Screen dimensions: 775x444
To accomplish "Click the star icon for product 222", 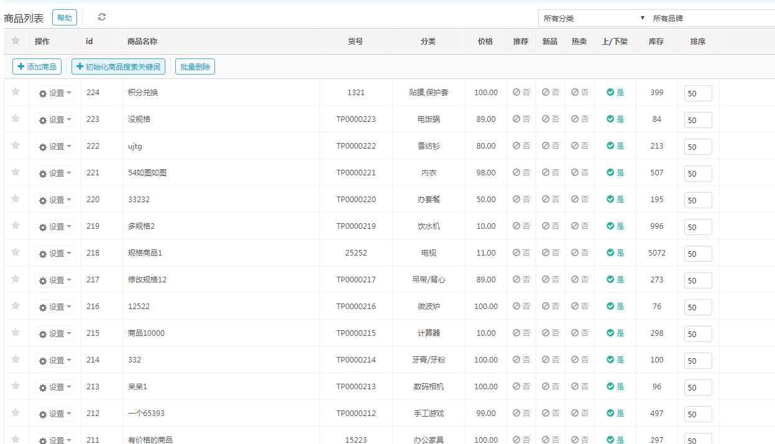I will (16, 146).
